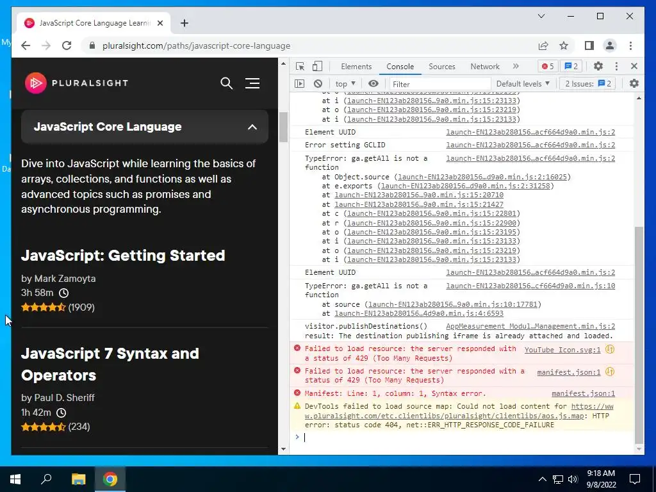Click the author name Paul D. Sheriff
656x492 pixels.
65,398
